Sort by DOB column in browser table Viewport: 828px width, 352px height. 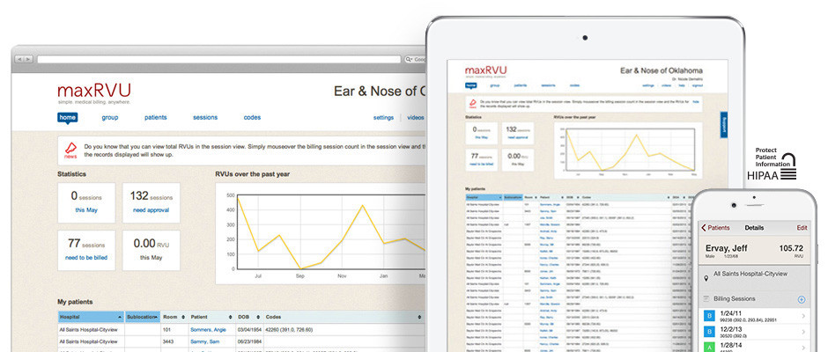click(x=249, y=317)
